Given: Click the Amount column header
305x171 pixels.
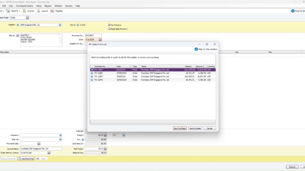Looking at the screenshot, I should click(190, 66).
